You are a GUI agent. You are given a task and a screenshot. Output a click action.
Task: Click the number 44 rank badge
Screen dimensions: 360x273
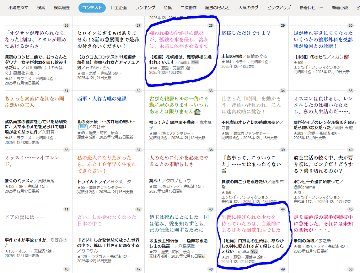click(282, 210)
